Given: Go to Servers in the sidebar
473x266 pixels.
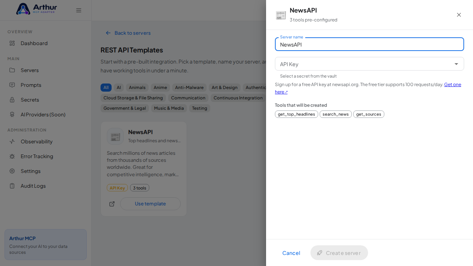Looking at the screenshot, I should 45,70.
